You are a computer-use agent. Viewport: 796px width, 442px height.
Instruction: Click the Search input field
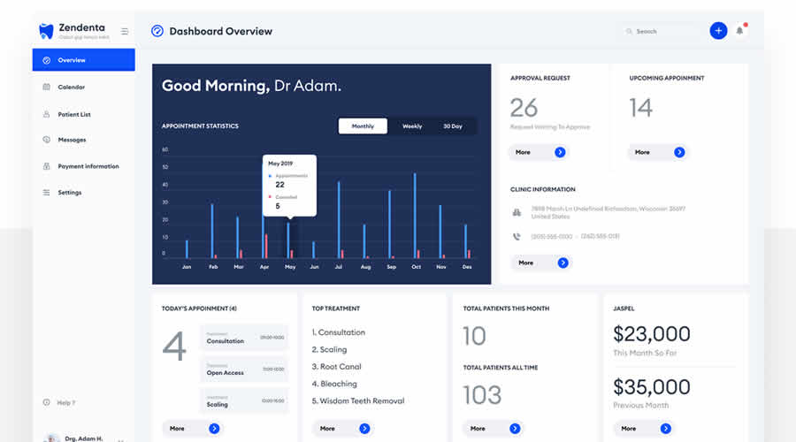(663, 31)
